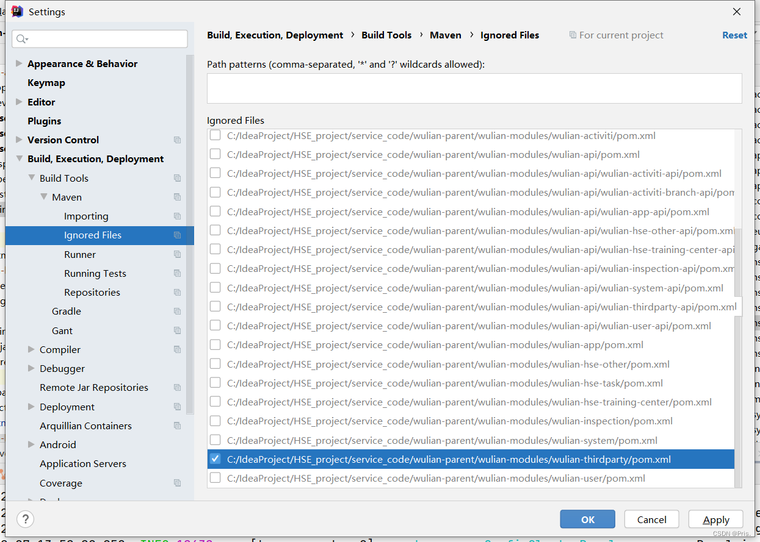Image resolution: width=760 pixels, height=542 pixels.
Task: Click project-level icon beside Repositories
Action: click(x=177, y=292)
